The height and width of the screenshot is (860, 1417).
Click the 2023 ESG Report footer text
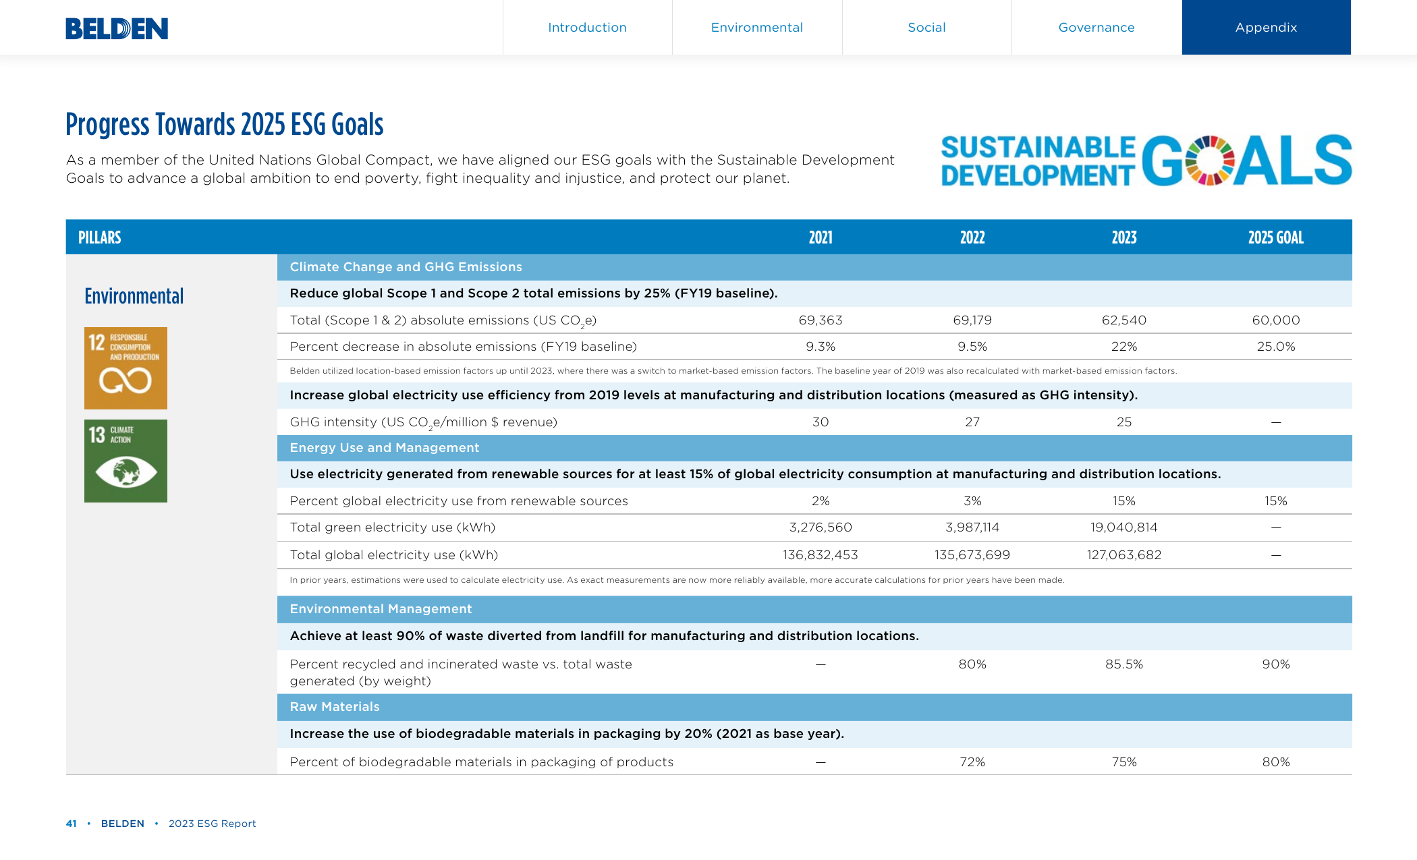click(x=213, y=824)
